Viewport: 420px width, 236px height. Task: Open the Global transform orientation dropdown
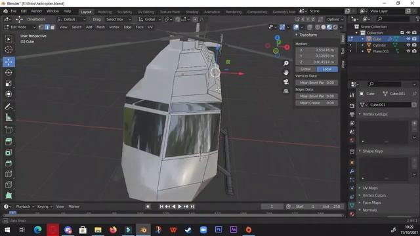pyautogui.click(x=150, y=19)
